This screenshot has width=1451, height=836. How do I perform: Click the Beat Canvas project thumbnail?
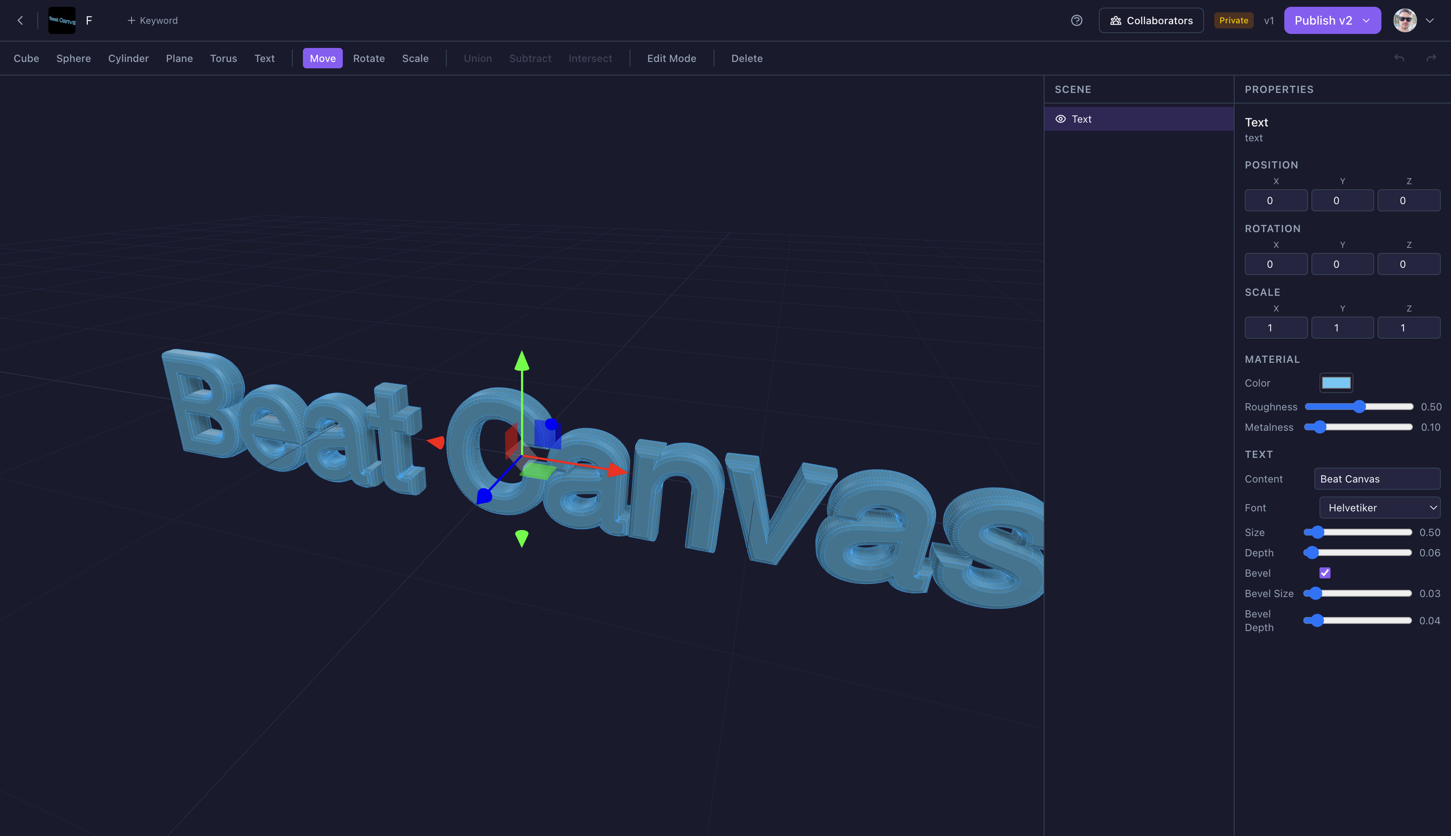pyautogui.click(x=62, y=20)
